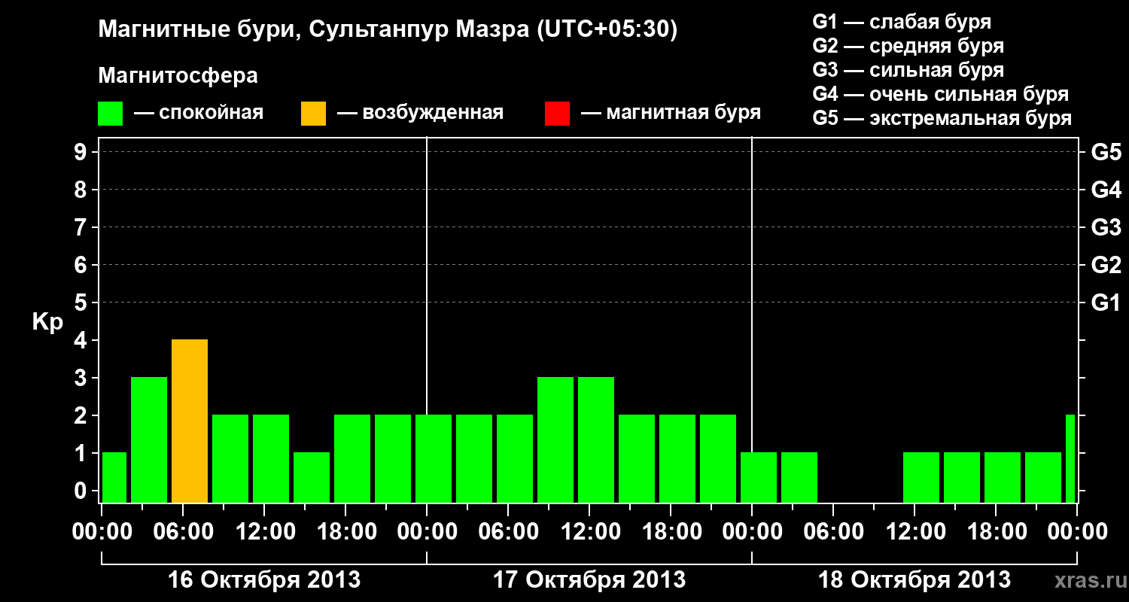Click the legend label '— магнитная буря'
The image size is (1129, 602).
(x=671, y=114)
